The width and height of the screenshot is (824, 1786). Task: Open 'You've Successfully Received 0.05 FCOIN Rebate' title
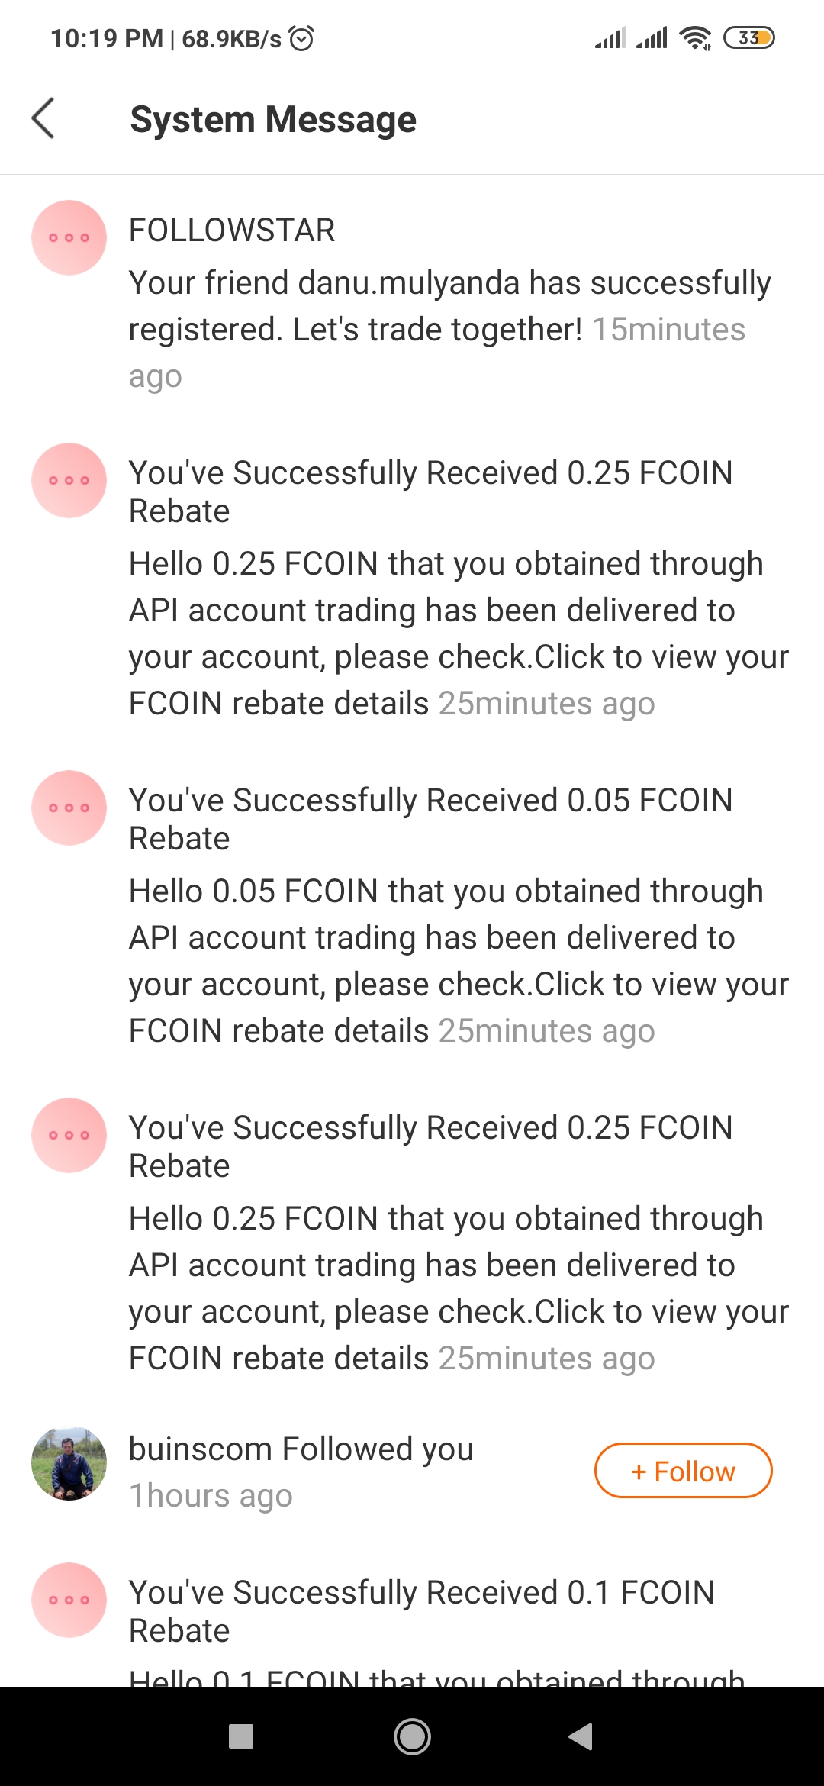click(x=430, y=818)
